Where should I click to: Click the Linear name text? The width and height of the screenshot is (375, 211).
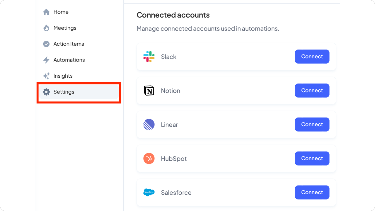(x=169, y=125)
